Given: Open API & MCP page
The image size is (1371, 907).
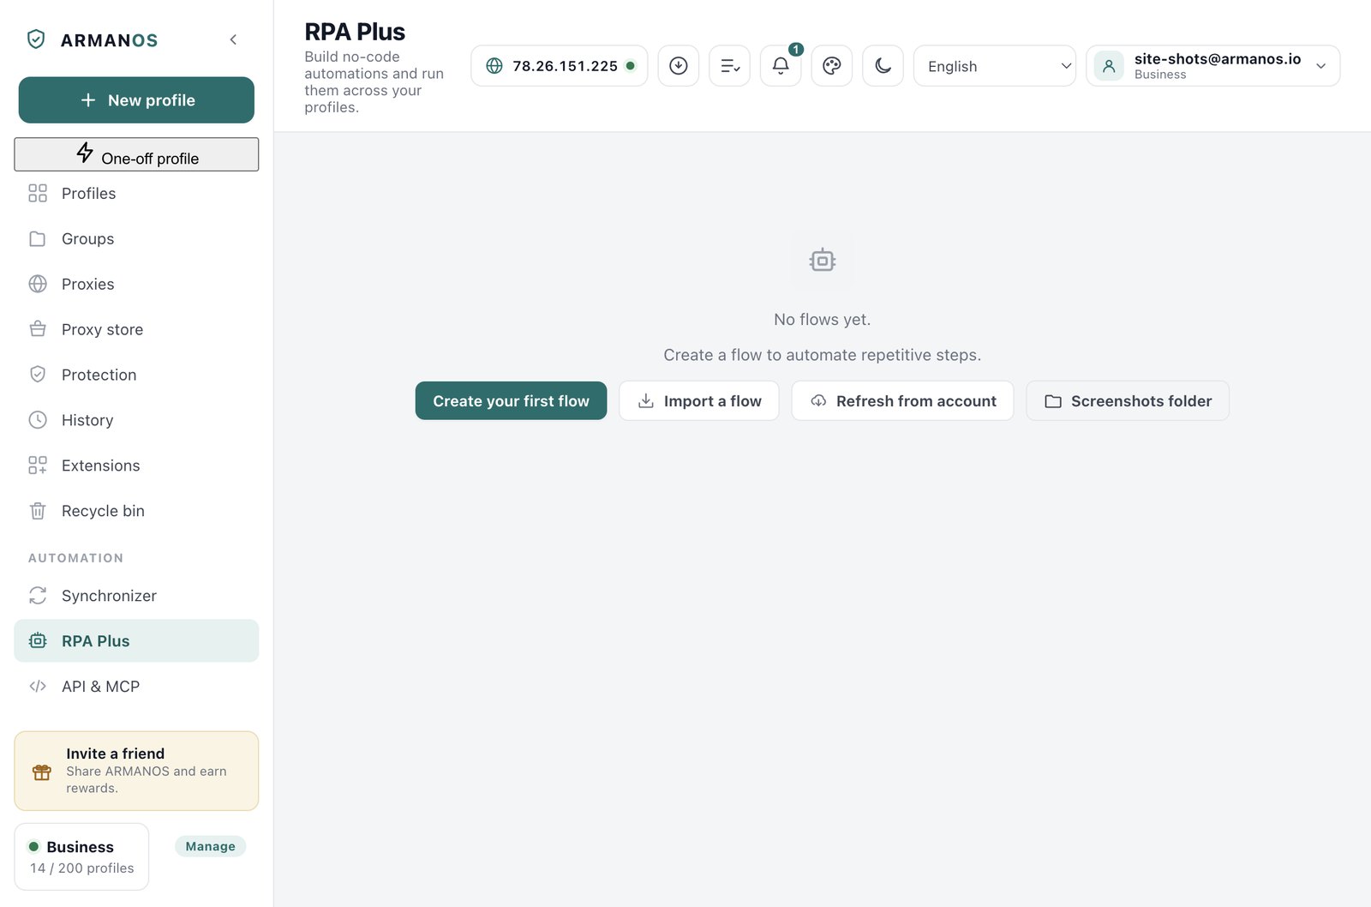Looking at the screenshot, I should point(136,687).
